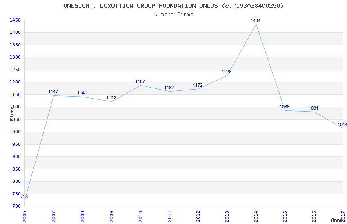Screen dimensions: 347x224
Task: Click the 2013 x-axis year label
Action: point(227,216)
